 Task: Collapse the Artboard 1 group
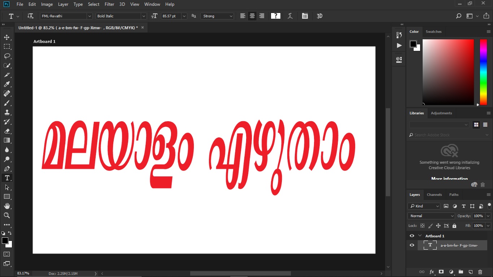pos(420,236)
